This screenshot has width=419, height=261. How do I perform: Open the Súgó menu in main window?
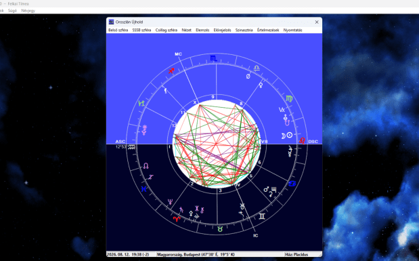[x=12, y=11]
